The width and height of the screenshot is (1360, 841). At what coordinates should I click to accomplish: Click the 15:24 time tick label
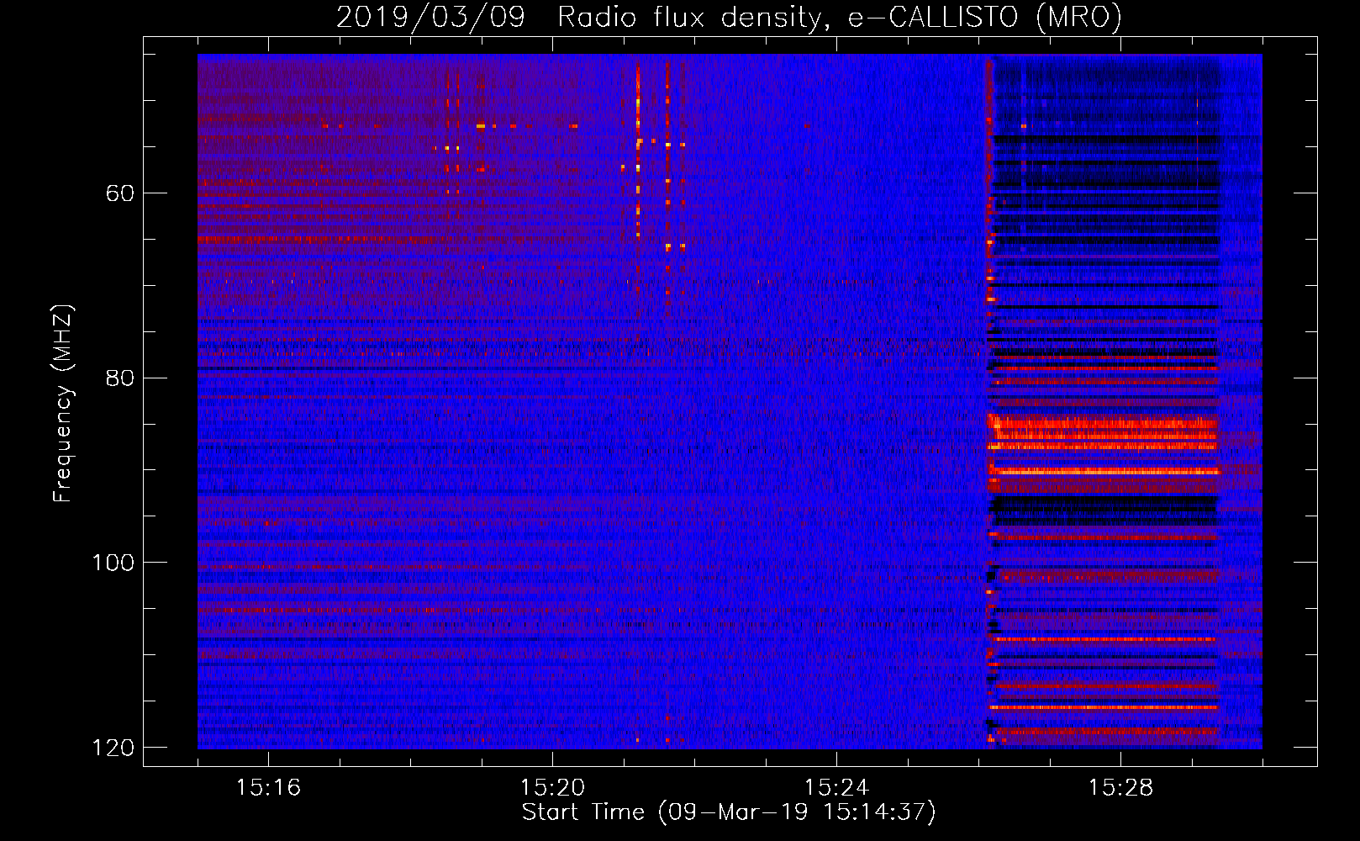(x=836, y=787)
